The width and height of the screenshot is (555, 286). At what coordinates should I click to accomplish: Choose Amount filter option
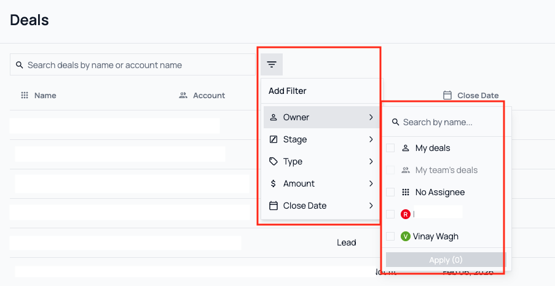tap(321, 184)
